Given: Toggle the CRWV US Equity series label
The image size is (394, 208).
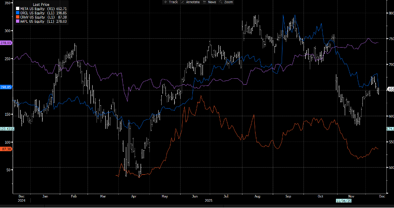Looking at the screenshot, I should [32, 17].
